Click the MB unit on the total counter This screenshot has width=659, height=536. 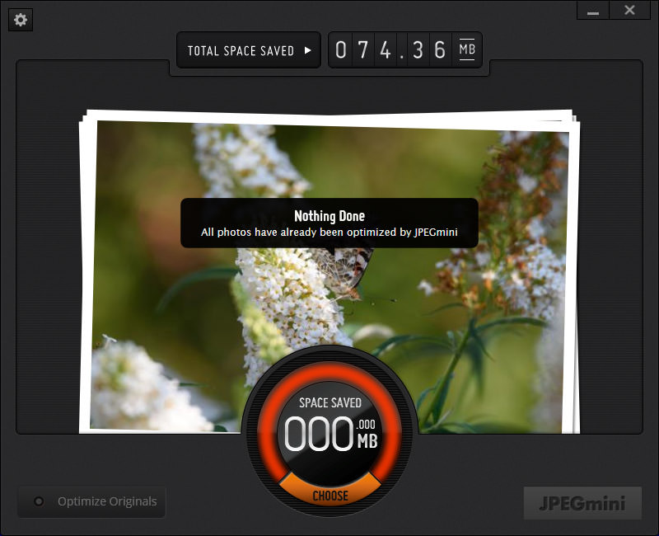pos(467,49)
